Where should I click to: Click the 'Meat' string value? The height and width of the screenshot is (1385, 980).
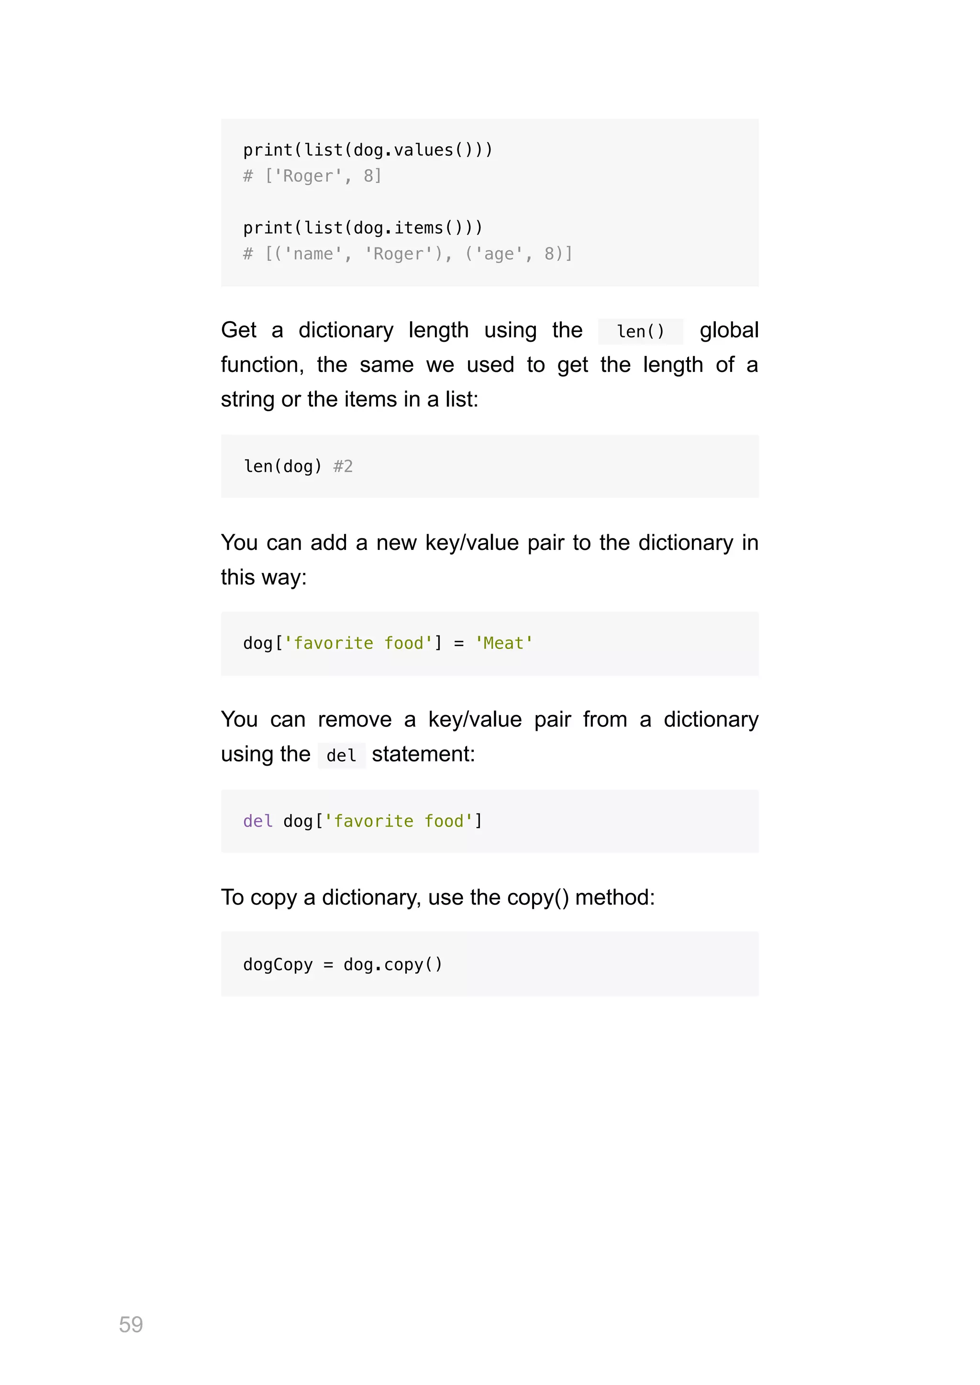(x=504, y=643)
